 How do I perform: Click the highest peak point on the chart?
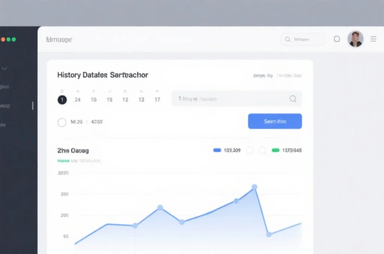coord(254,187)
